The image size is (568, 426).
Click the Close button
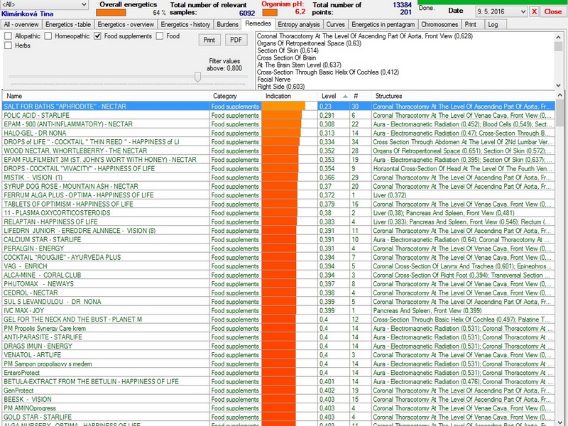point(553,11)
